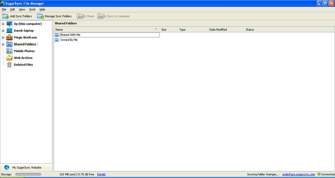
Task: Sort by the Size column header
Action: 168,30
